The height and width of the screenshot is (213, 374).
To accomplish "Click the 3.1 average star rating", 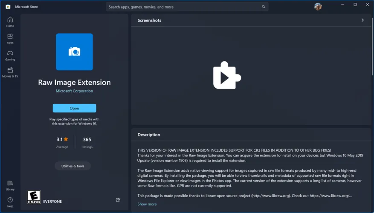I will tap(62, 140).
